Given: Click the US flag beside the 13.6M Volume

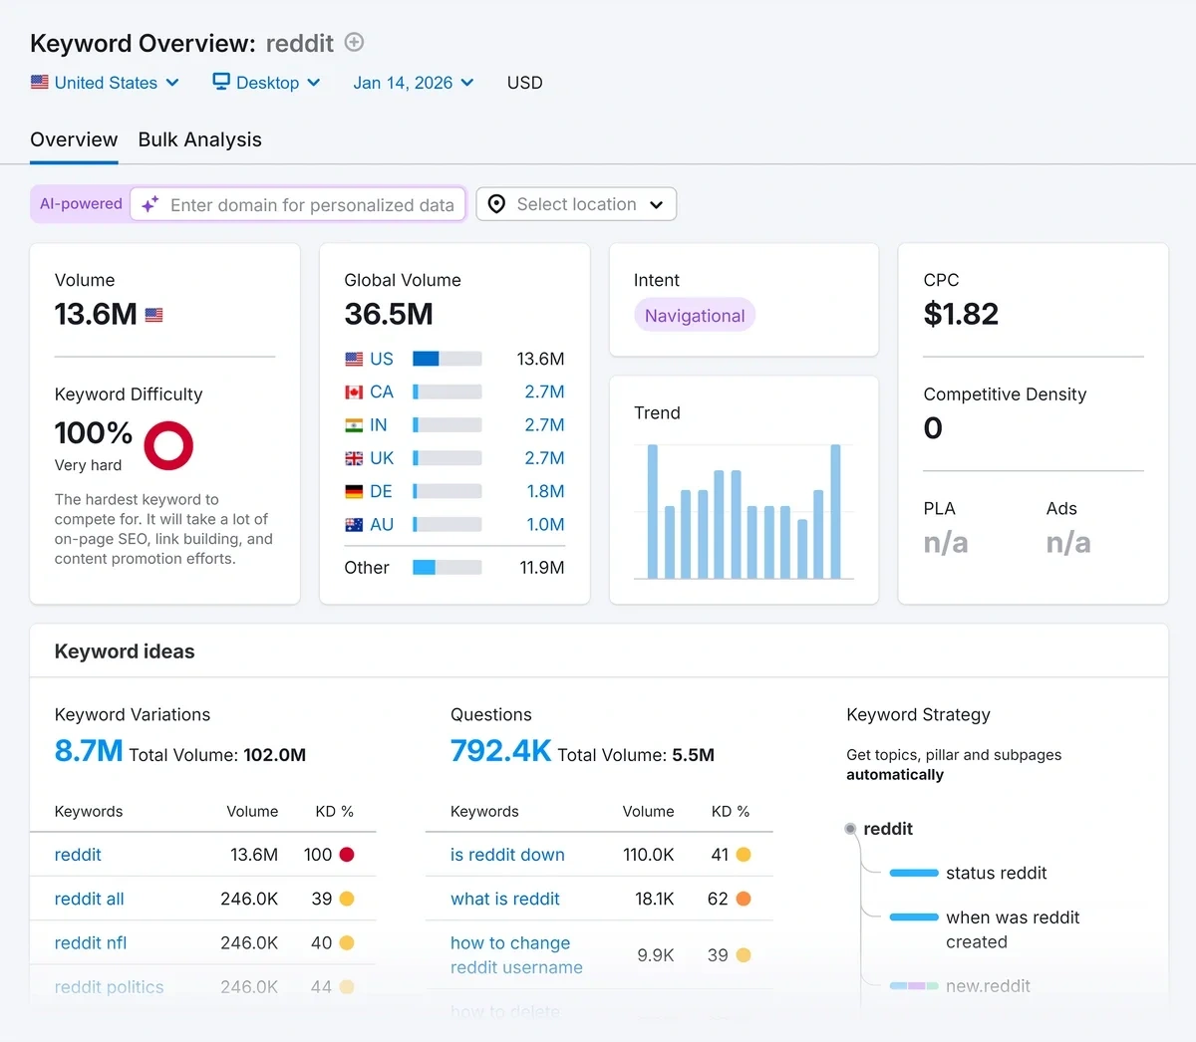Looking at the screenshot, I should 152,314.
